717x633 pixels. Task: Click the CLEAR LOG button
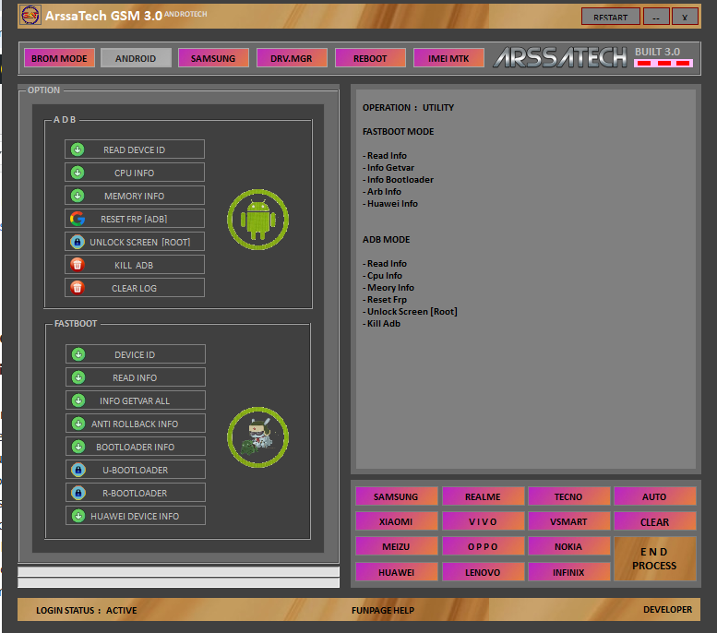click(135, 288)
